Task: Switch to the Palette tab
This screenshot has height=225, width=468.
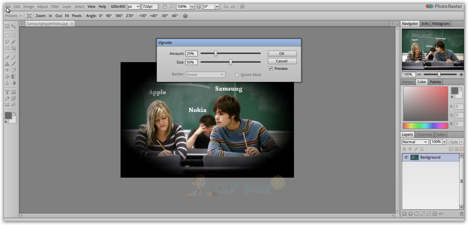Action: (x=435, y=82)
